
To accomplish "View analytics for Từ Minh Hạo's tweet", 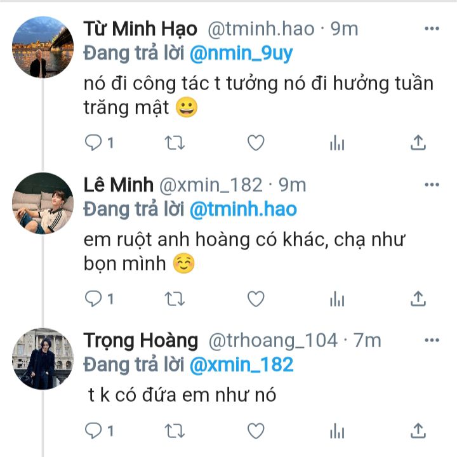I will click(337, 143).
